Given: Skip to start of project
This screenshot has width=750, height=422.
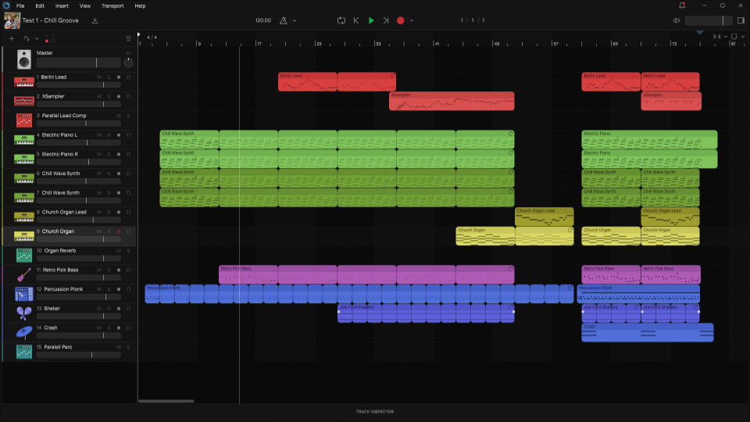Looking at the screenshot, I should (x=356, y=20).
